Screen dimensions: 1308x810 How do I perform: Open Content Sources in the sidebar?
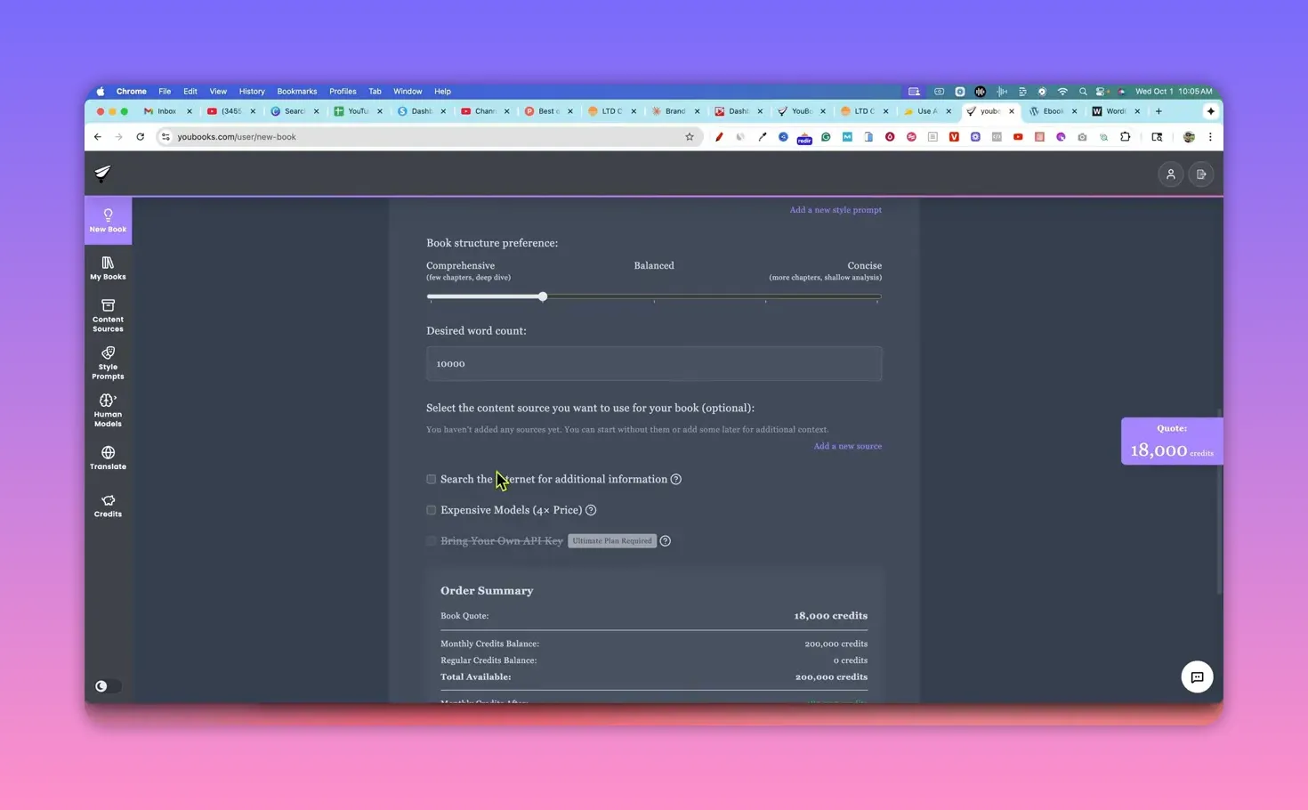click(108, 315)
